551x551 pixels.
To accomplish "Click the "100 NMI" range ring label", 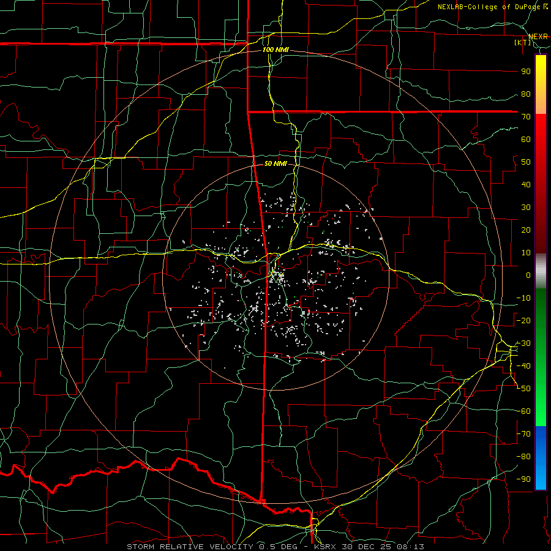I will (x=275, y=50).
